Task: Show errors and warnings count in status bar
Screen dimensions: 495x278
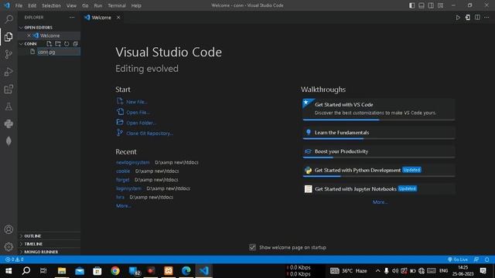Action: click(14, 259)
